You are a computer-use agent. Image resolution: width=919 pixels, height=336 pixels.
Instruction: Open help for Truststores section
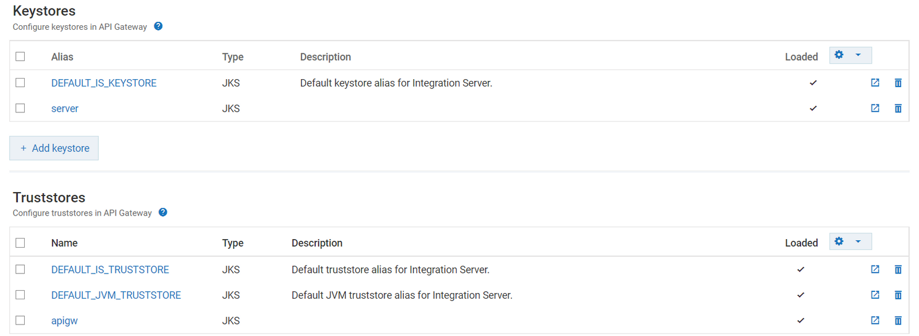pos(163,213)
